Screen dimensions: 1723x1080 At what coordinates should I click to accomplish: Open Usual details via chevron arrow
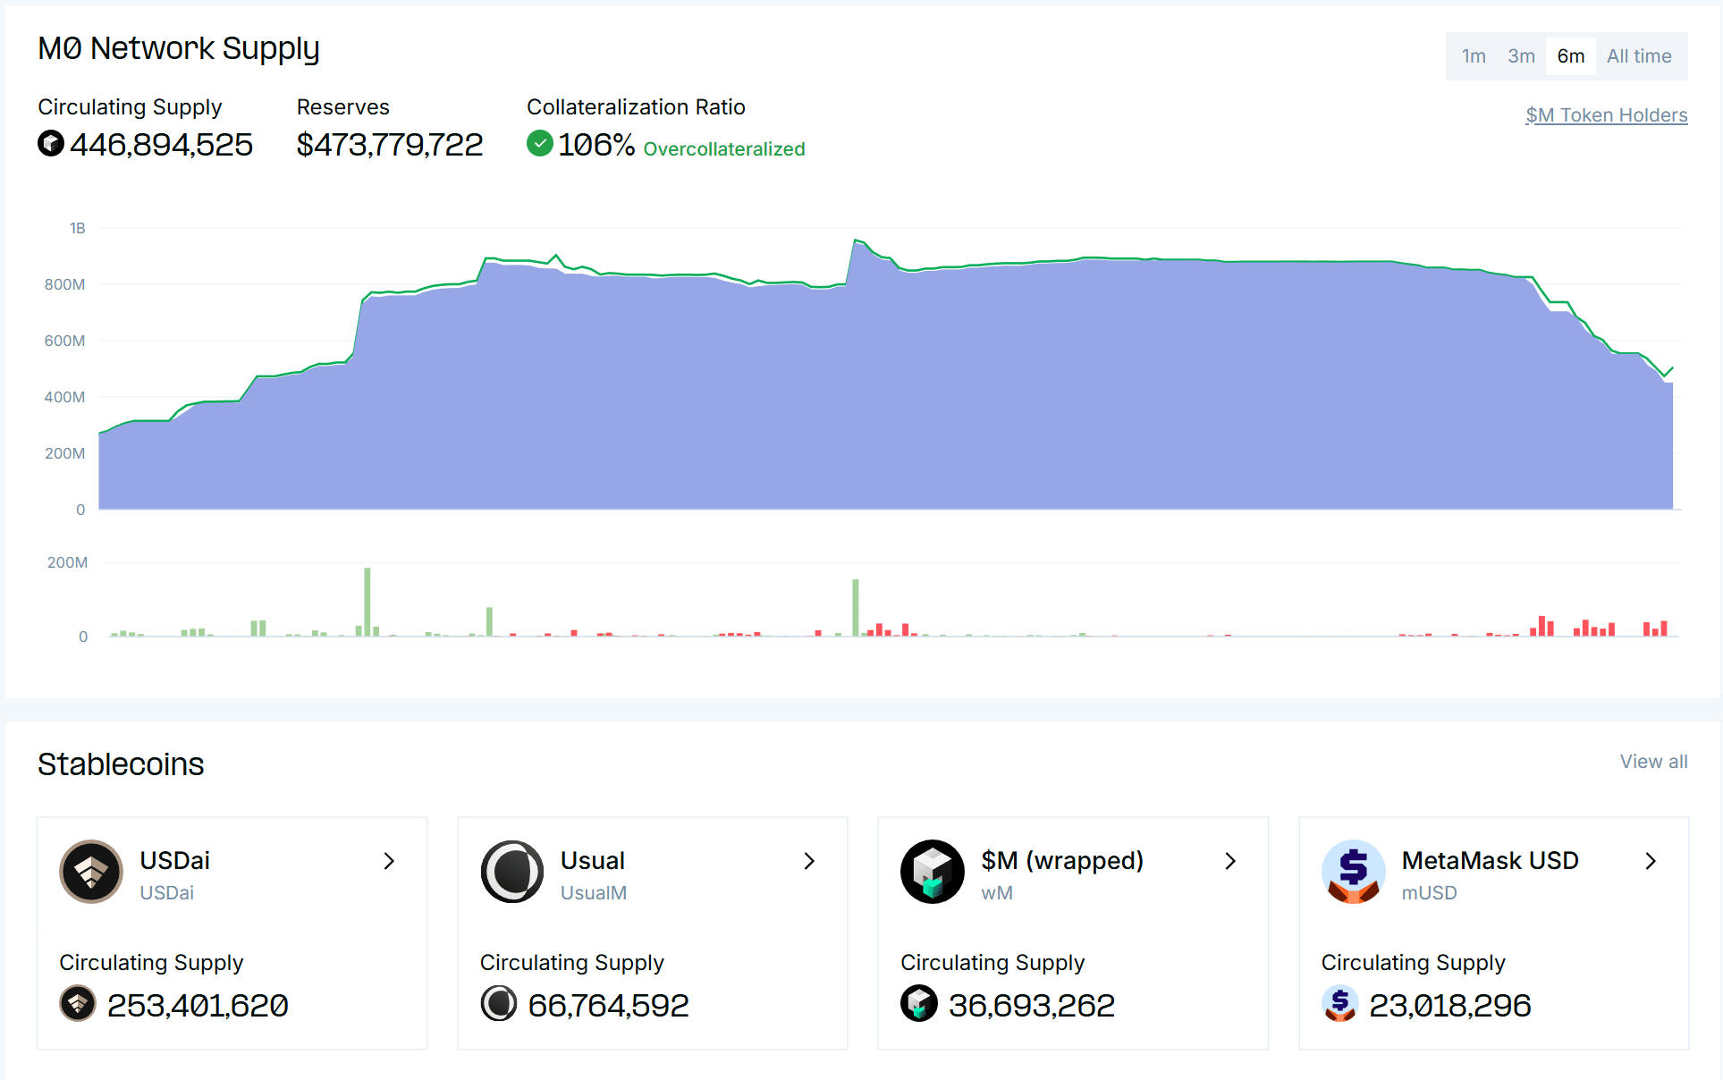(809, 861)
